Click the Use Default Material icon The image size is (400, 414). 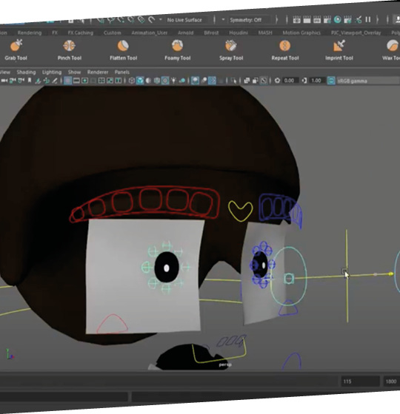(x=148, y=81)
